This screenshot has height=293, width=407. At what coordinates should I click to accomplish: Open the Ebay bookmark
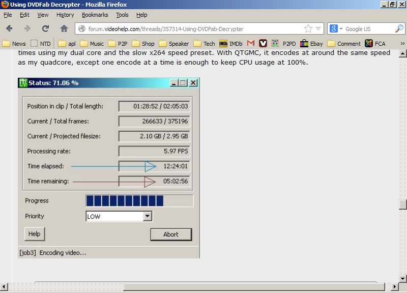click(x=311, y=44)
